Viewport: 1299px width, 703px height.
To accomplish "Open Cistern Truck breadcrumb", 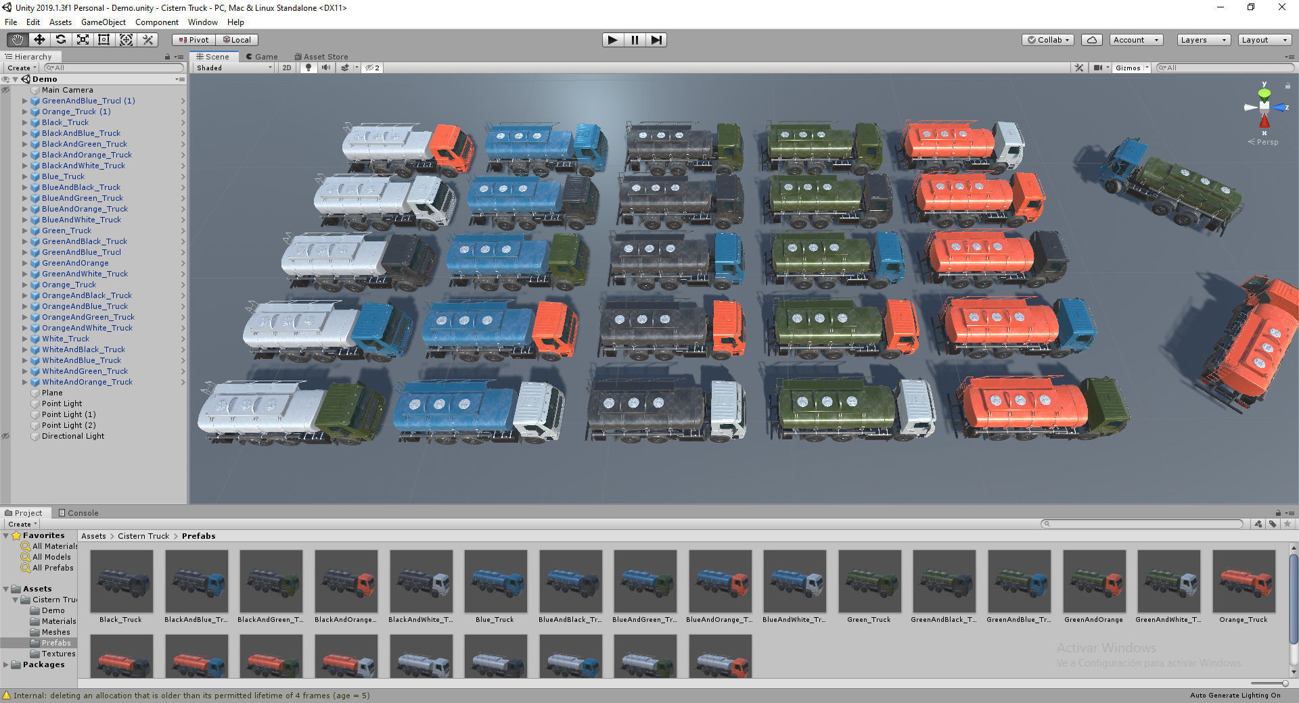I will point(143,536).
